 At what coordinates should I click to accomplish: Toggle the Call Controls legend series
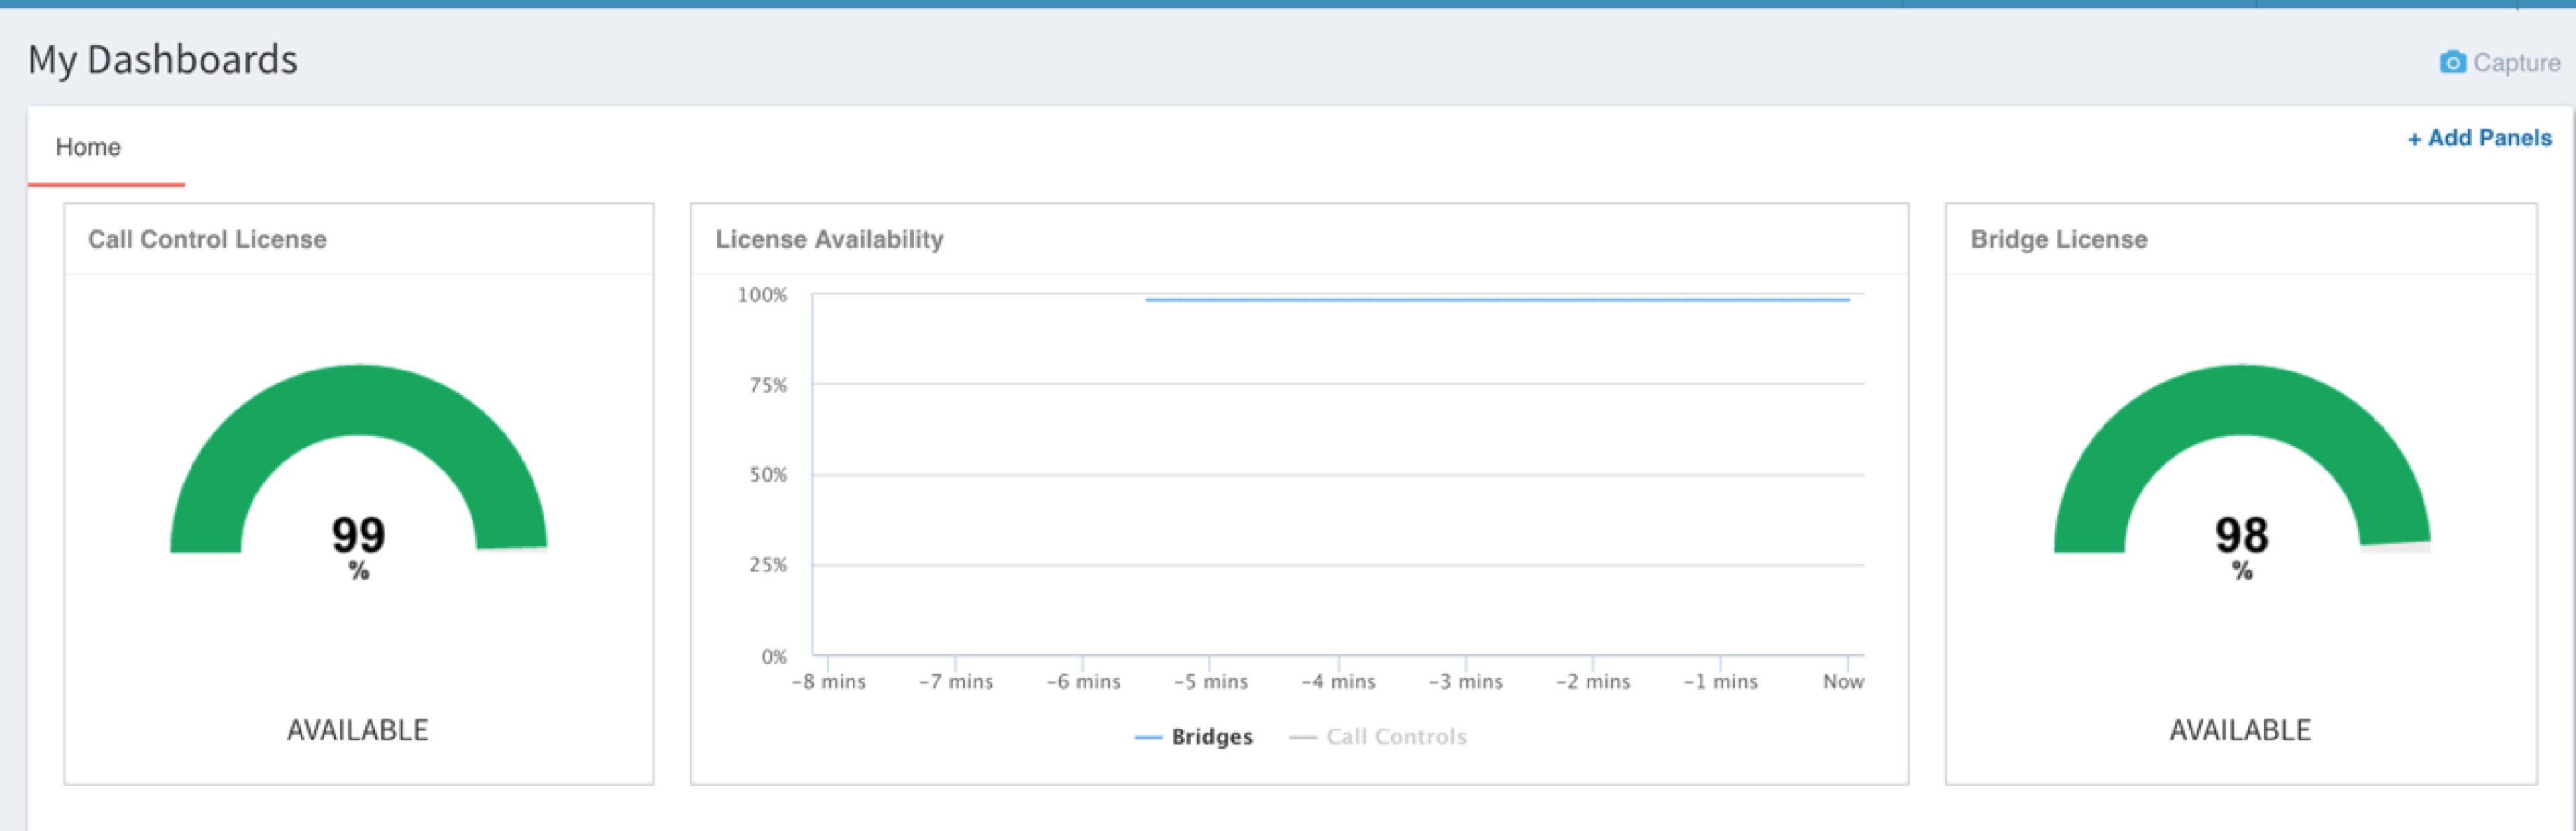pyautogui.click(x=1378, y=736)
